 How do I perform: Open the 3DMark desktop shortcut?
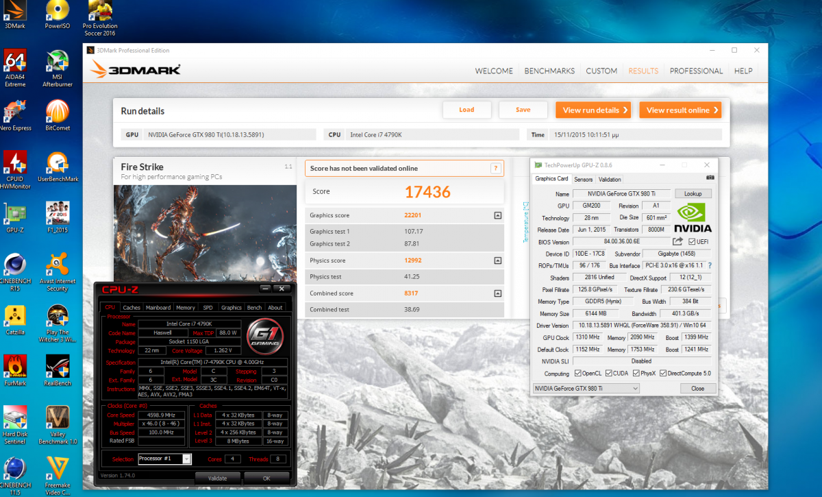click(15, 14)
